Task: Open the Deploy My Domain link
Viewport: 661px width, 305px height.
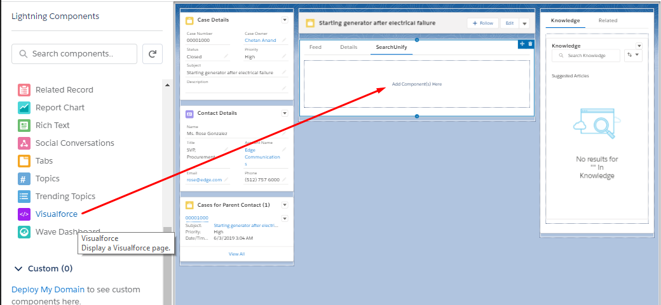Action: click(x=48, y=290)
